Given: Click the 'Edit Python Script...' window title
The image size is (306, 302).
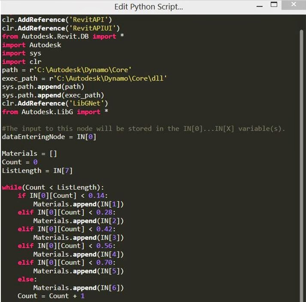Looking at the screenshot, I should (148, 7).
